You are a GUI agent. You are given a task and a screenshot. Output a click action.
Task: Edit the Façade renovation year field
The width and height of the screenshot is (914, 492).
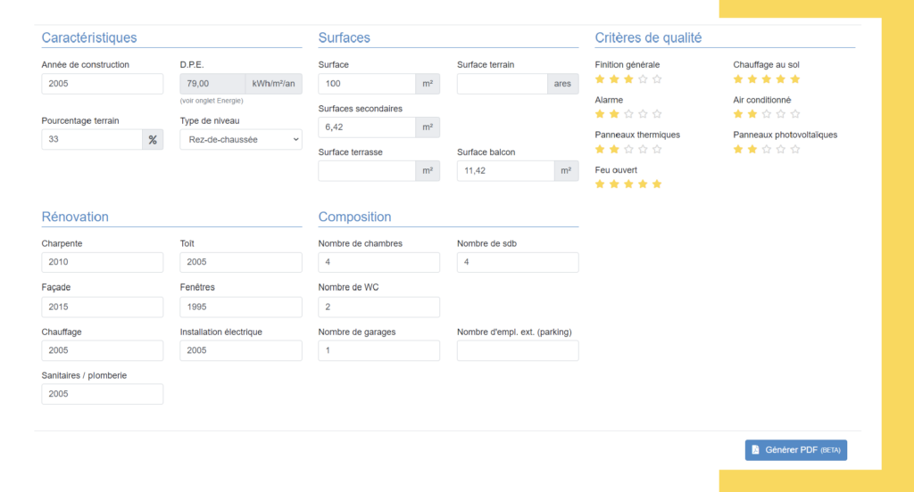pos(102,307)
